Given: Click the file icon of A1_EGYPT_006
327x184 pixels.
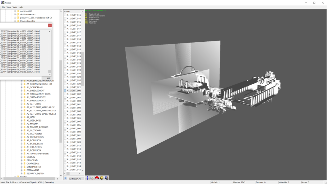Looking at the screenshot, I should click(65, 121).
